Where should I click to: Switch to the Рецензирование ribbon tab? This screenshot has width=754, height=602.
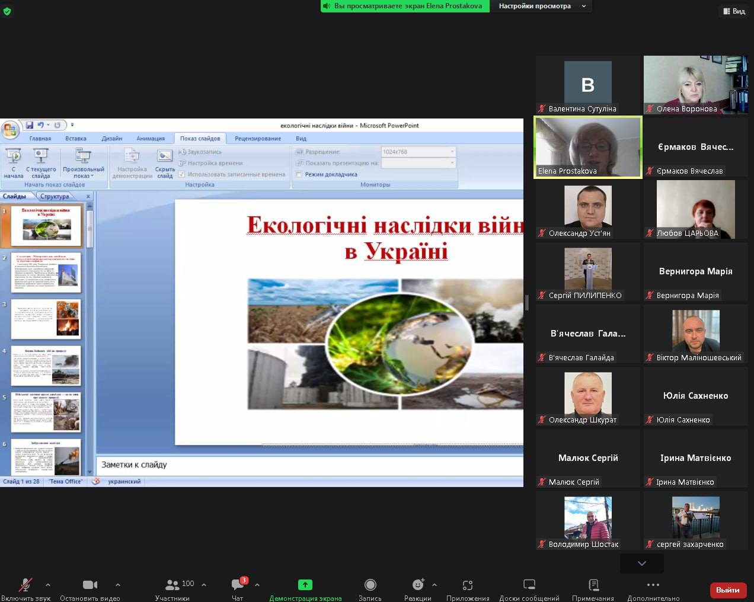257,139
